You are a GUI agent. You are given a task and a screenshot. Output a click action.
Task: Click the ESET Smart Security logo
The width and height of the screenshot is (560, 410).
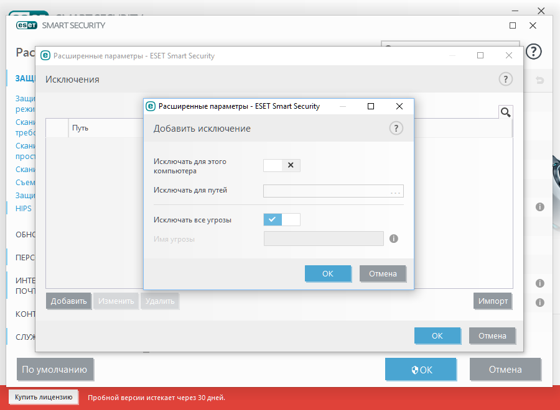pyautogui.click(x=61, y=25)
